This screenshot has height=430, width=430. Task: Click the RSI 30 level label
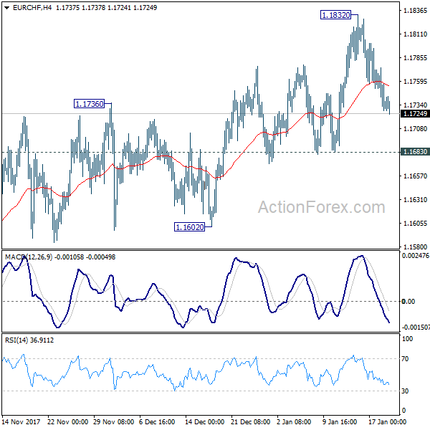405,391
